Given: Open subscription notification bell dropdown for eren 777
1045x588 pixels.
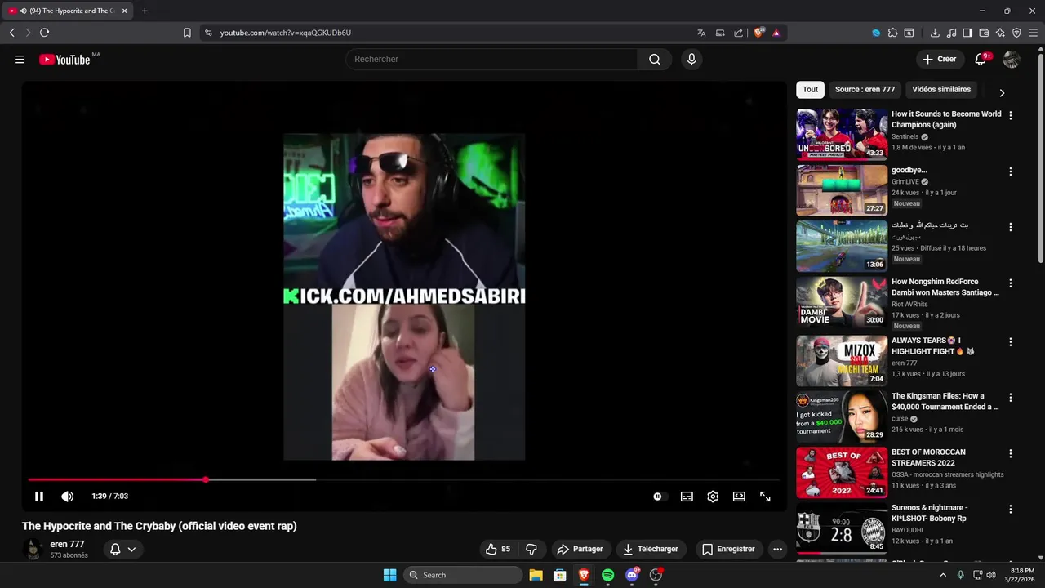Looking at the screenshot, I should pos(122,549).
